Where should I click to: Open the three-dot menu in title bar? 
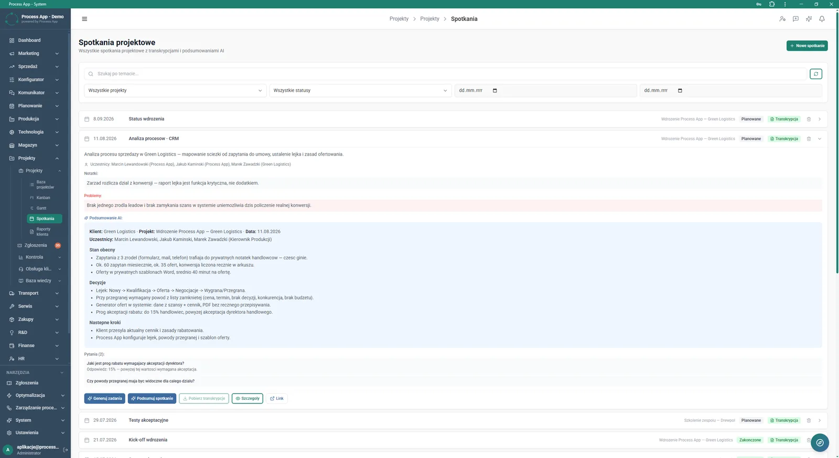click(x=785, y=4)
